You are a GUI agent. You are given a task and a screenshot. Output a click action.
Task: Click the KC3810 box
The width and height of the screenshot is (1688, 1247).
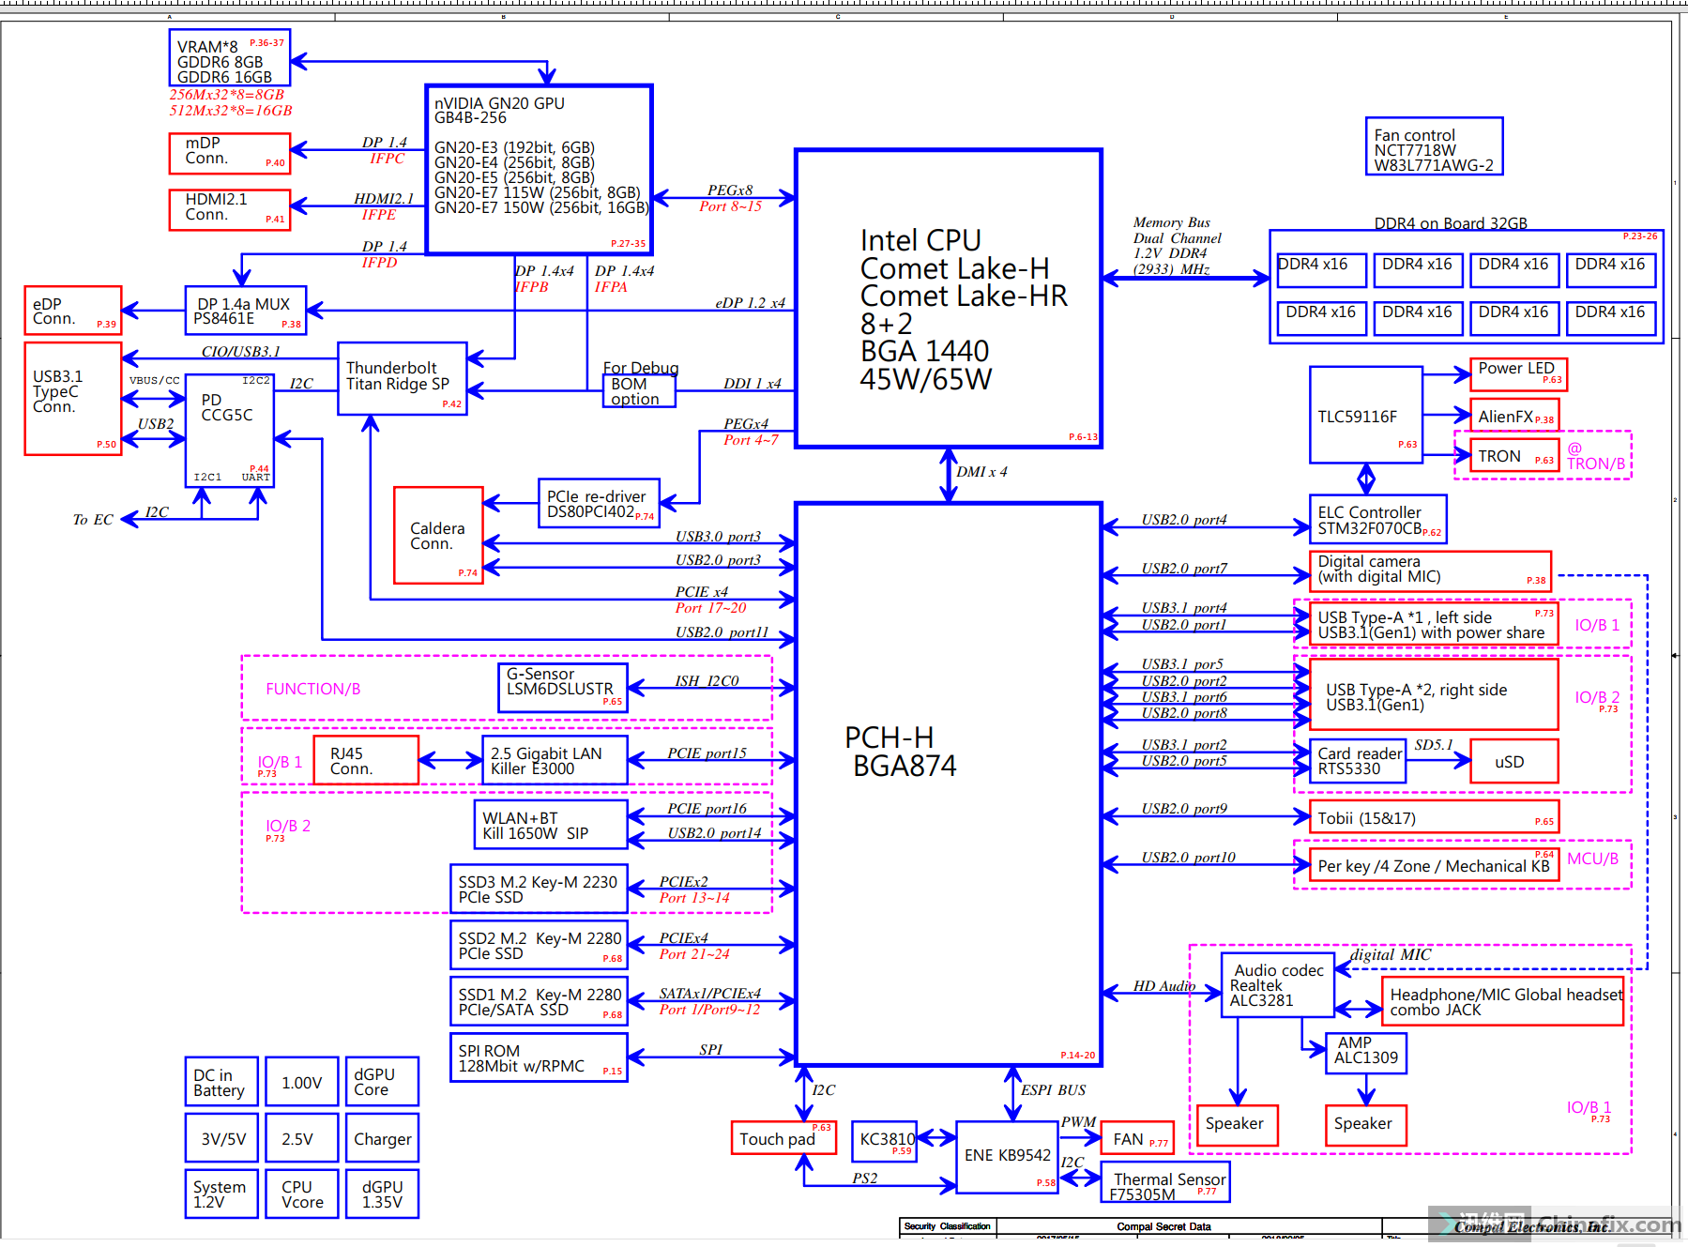(884, 1140)
